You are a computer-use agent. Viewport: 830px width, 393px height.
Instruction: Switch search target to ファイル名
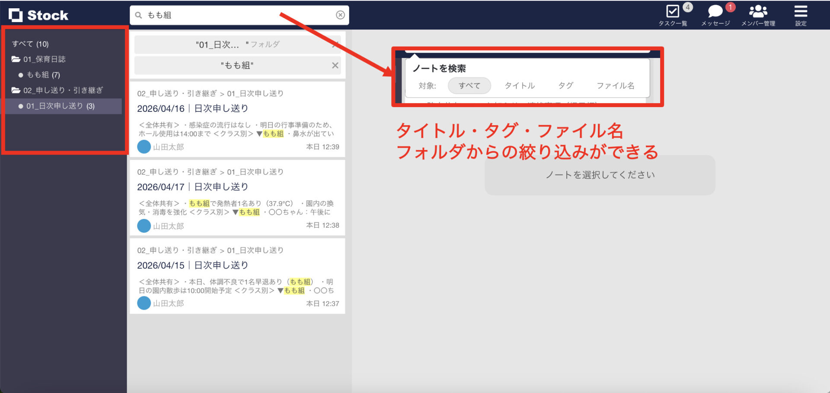pyautogui.click(x=616, y=86)
